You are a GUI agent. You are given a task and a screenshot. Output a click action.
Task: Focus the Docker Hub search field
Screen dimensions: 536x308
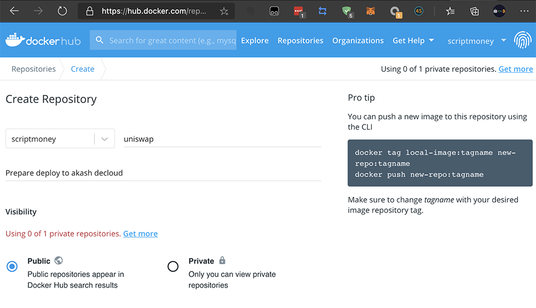(163, 40)
